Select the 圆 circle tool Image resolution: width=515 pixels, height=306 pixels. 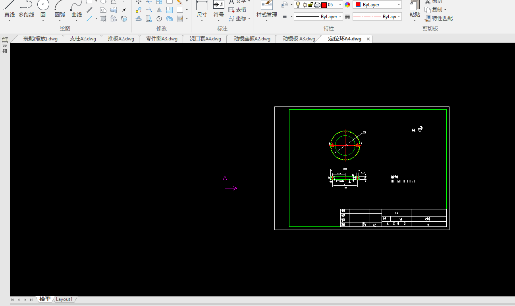(x=43, y=10)
